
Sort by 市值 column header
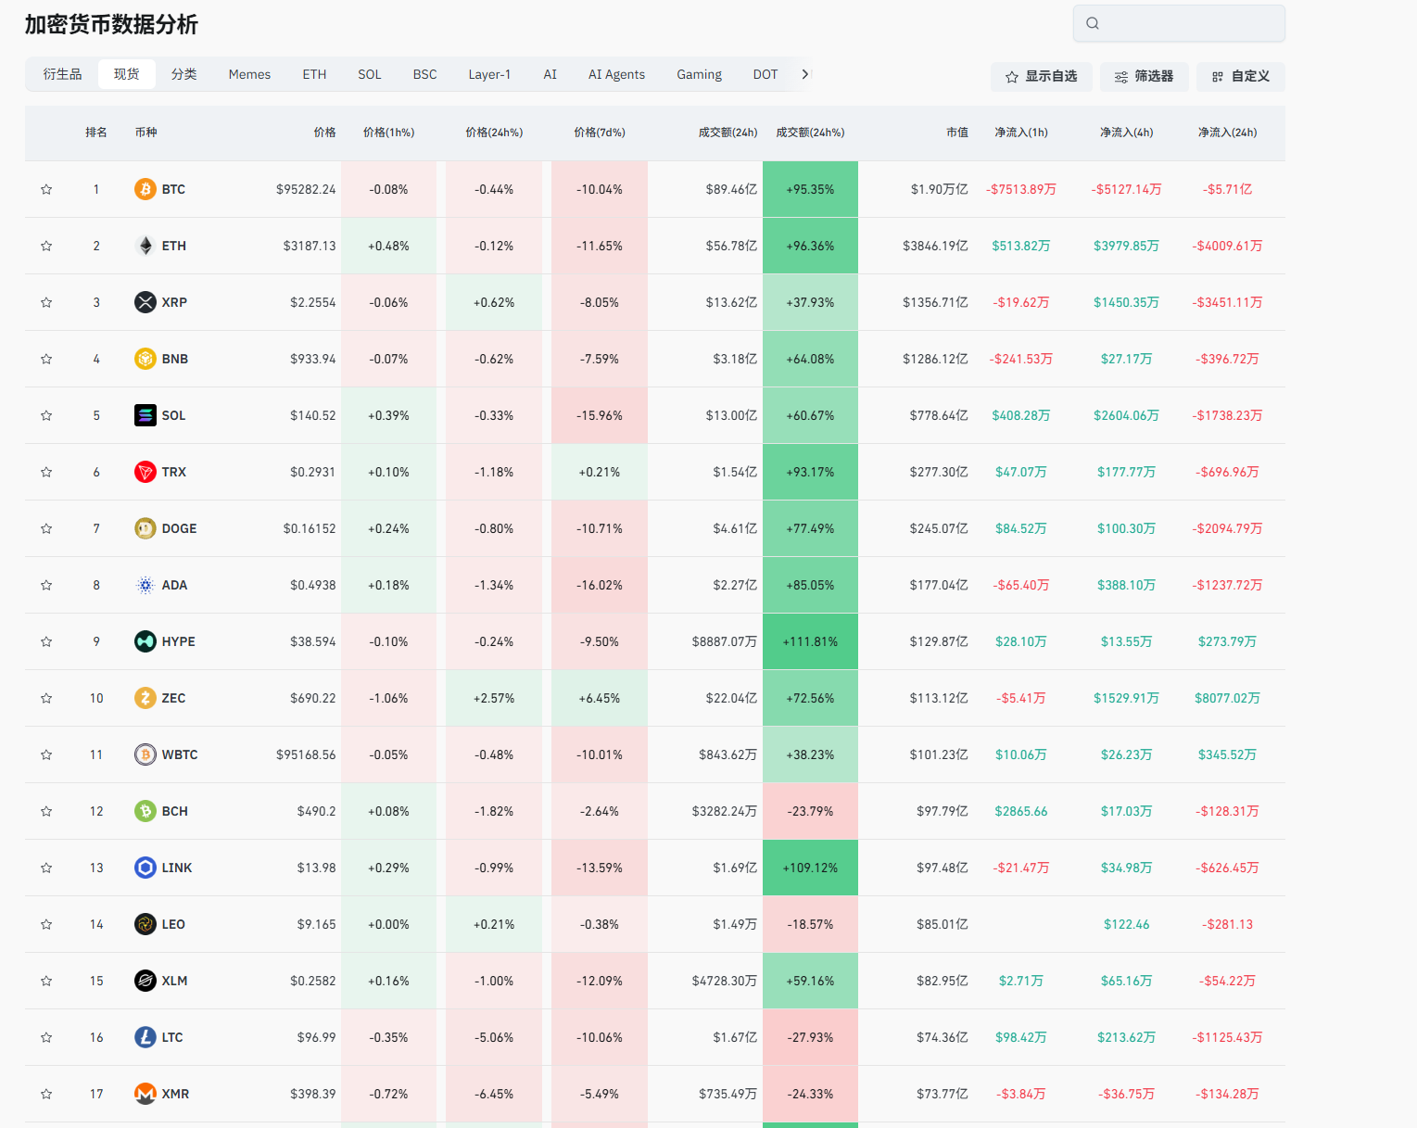point(956,133)
